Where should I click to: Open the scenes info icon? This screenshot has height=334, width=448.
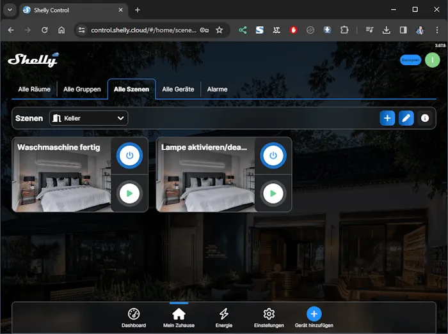tap(424, 118)
